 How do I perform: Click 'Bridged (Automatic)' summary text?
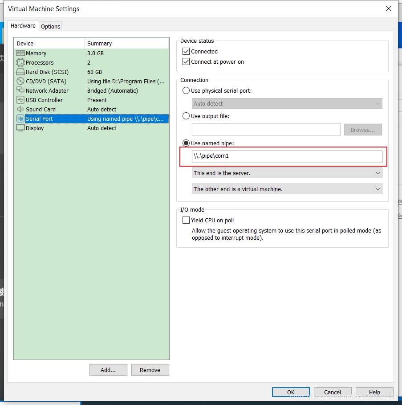tap(113, 90)
